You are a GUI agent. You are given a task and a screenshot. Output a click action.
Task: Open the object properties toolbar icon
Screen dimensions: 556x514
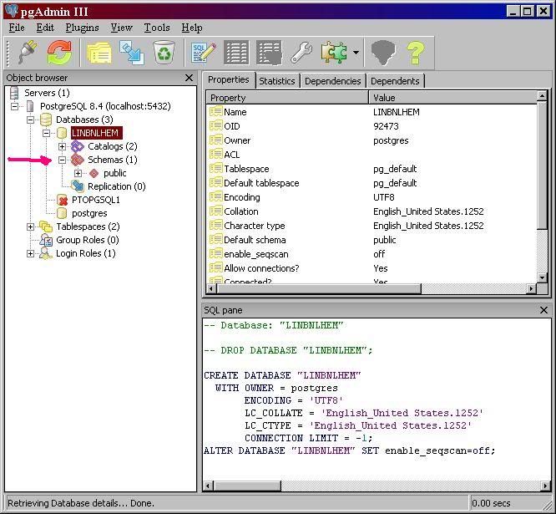pyautogui.click(x=99, y=53)
